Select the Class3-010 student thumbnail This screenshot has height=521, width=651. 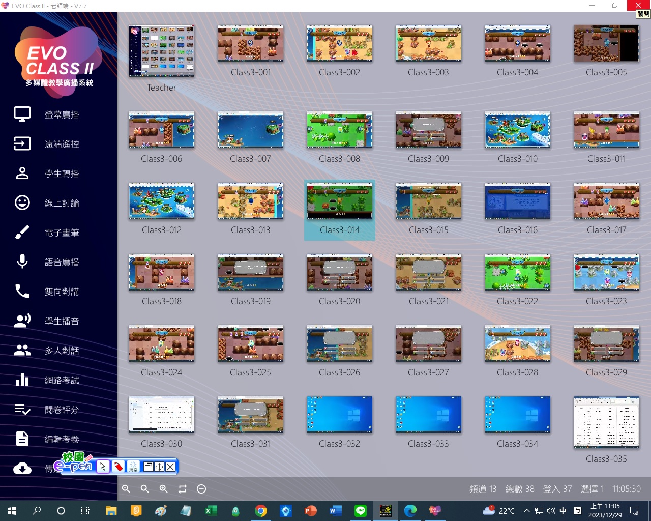point(518,130)
